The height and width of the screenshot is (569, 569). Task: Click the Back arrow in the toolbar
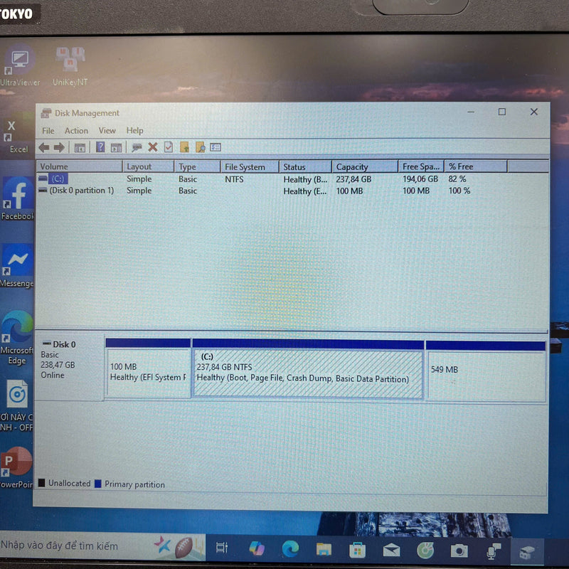[43, 147]
